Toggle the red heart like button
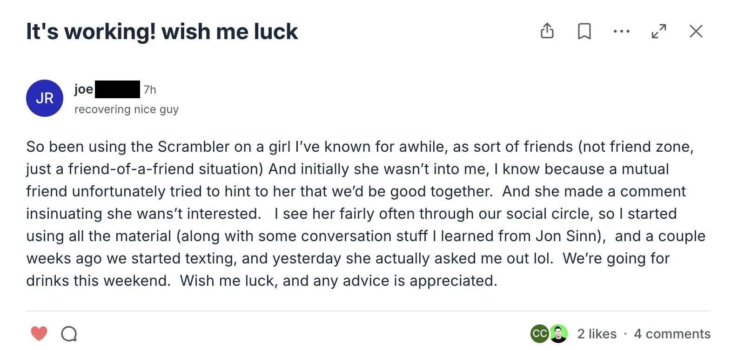Viewport: 738px width, 350px height. [39, 333]
